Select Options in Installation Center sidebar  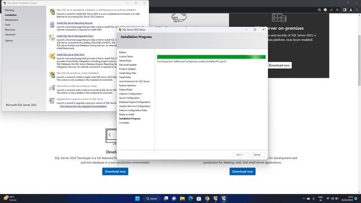click(x=9, y=41)
